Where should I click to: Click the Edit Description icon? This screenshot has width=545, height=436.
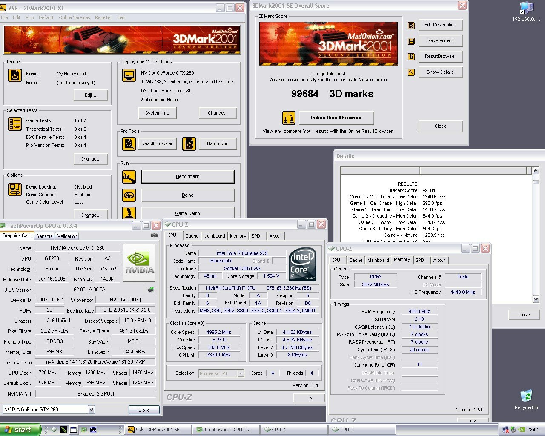coord(411,25)
